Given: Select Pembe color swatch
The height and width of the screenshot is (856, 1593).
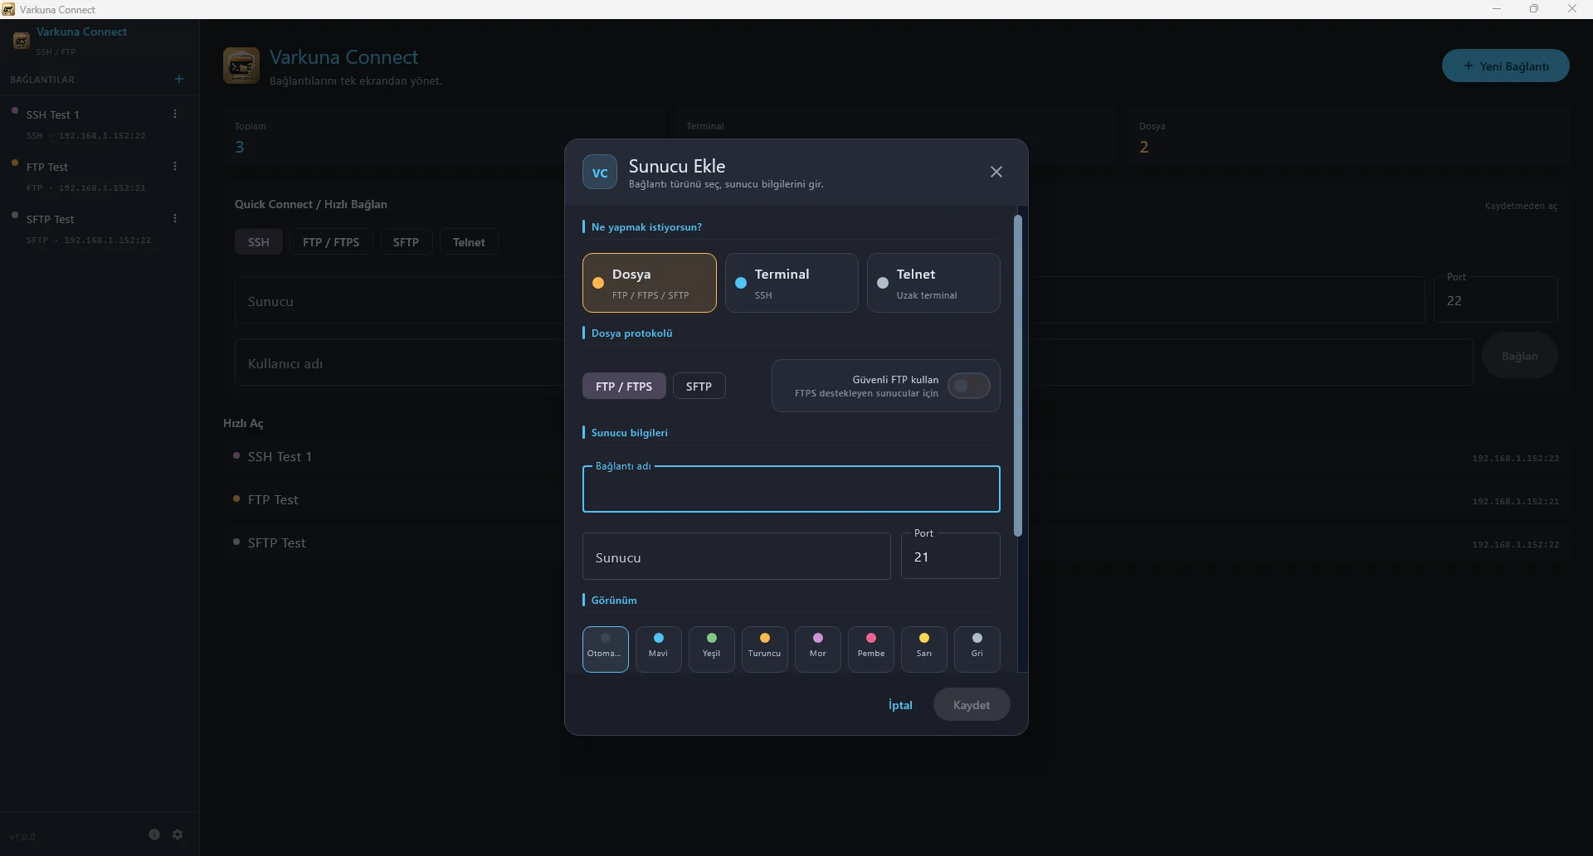Looking at the screenshot, I should [870, 649].
